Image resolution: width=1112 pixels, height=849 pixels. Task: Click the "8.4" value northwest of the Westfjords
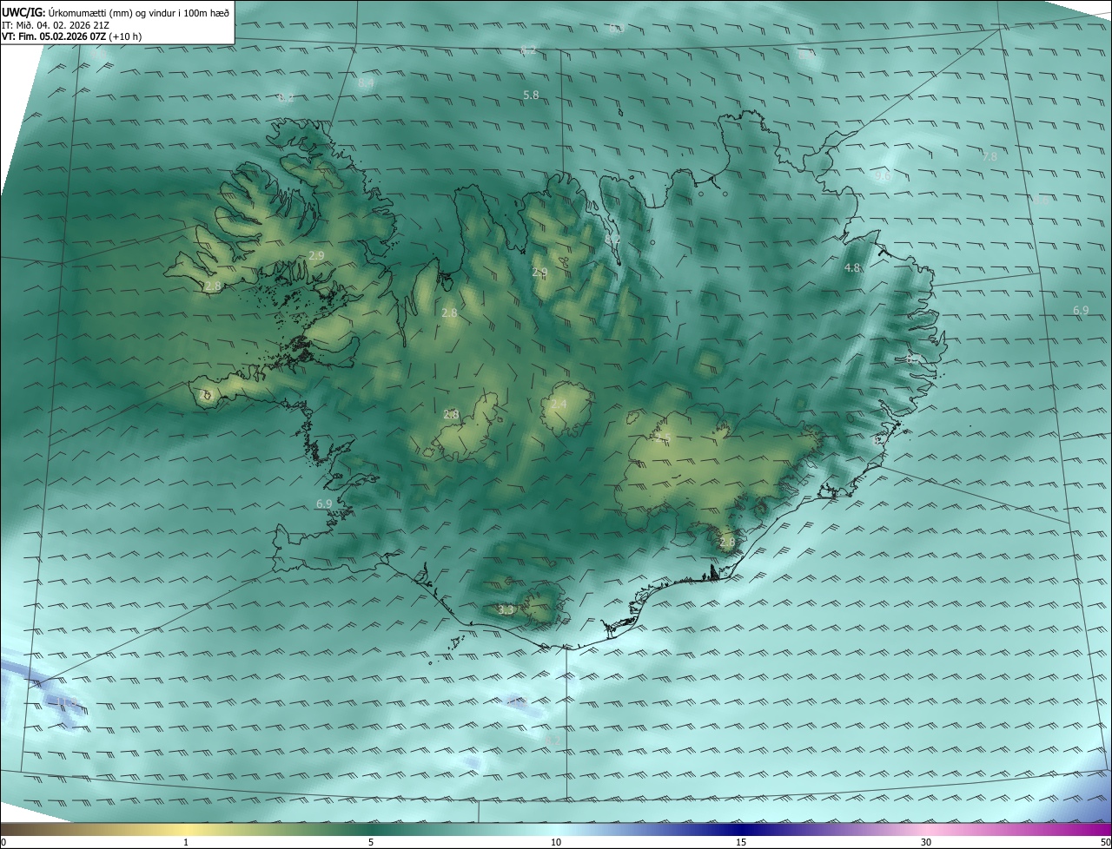click(x=366, y=82)
